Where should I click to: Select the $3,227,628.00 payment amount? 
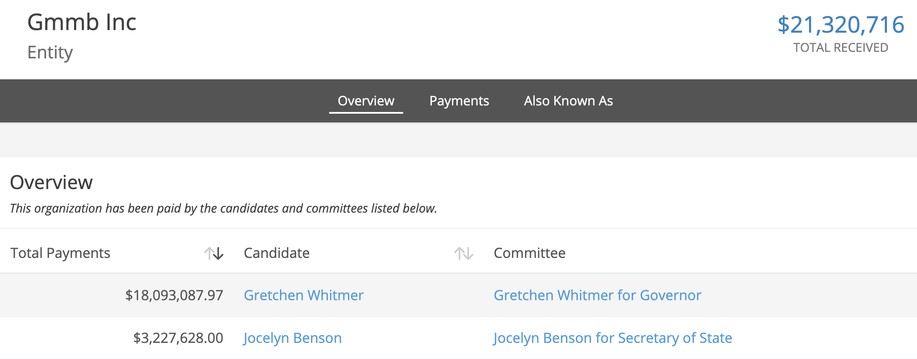tap(178, 338)
